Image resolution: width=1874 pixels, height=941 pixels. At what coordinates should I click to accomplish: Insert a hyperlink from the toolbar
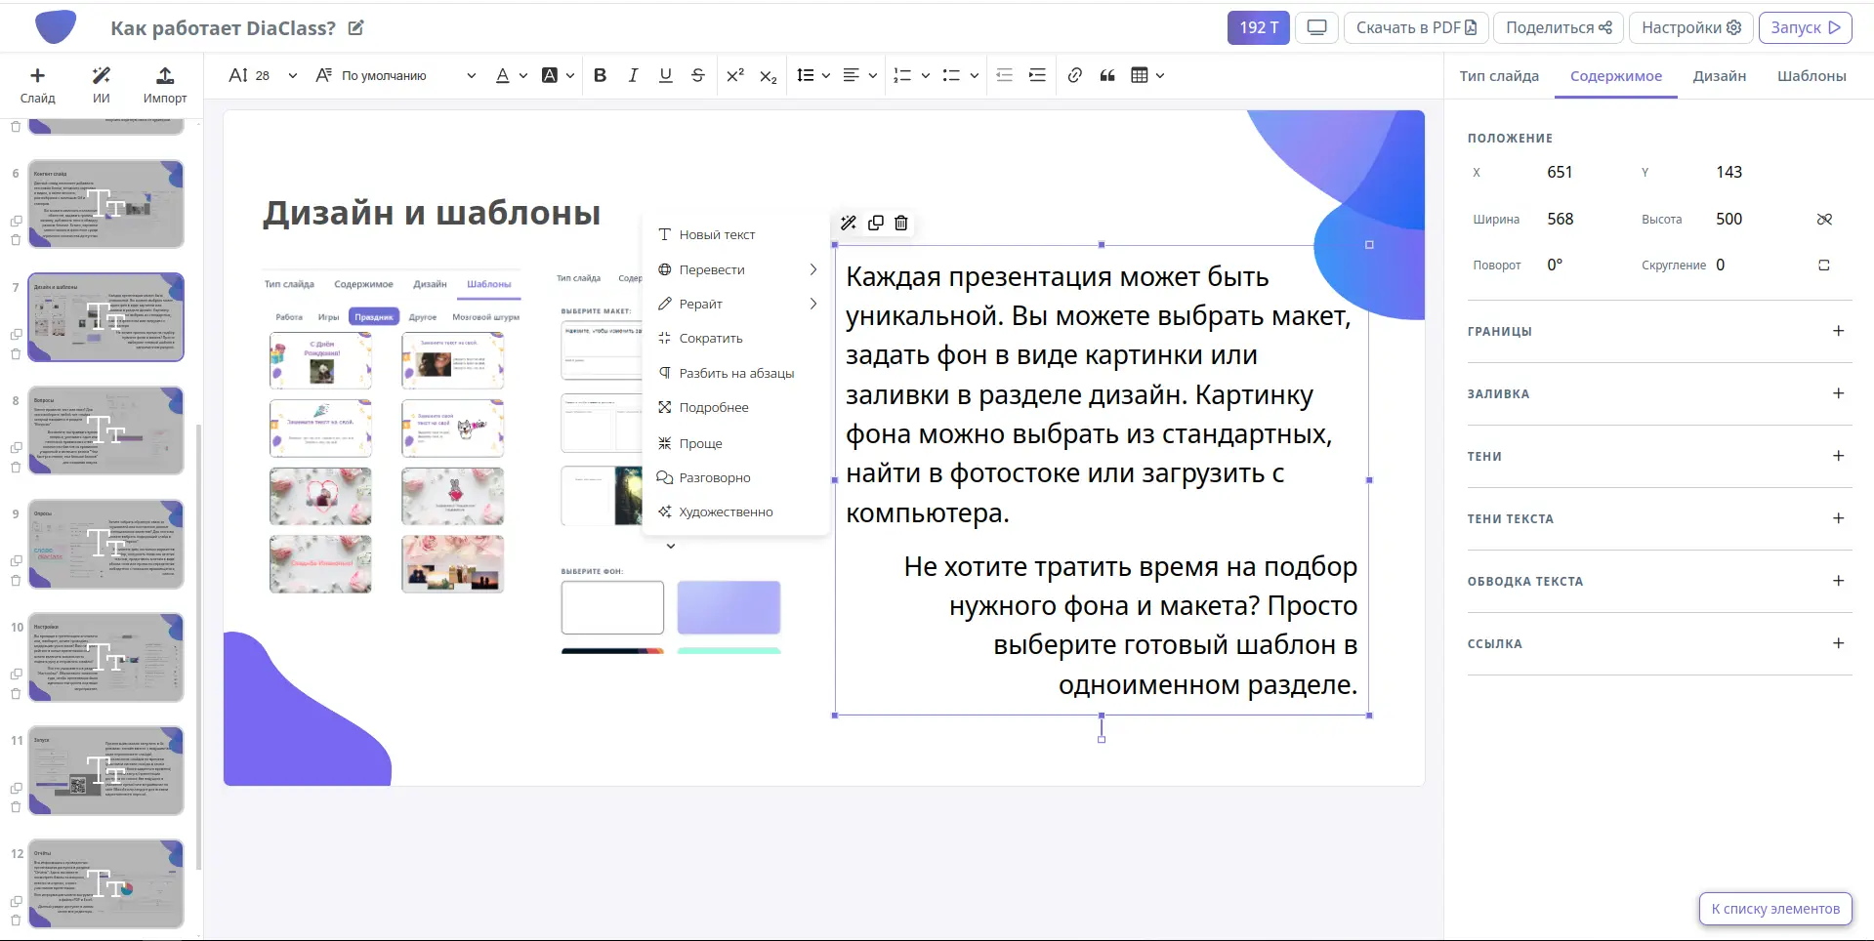1074,75
